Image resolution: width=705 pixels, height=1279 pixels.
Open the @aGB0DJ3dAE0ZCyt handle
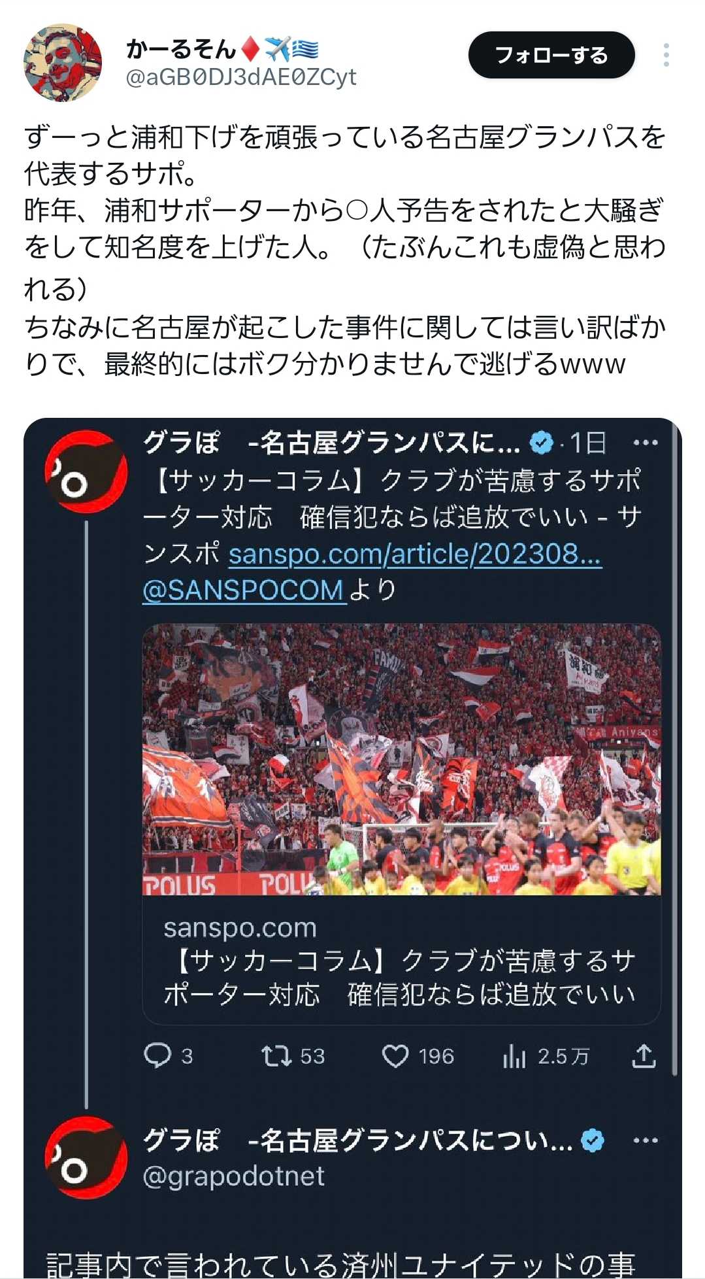[240, 78]
